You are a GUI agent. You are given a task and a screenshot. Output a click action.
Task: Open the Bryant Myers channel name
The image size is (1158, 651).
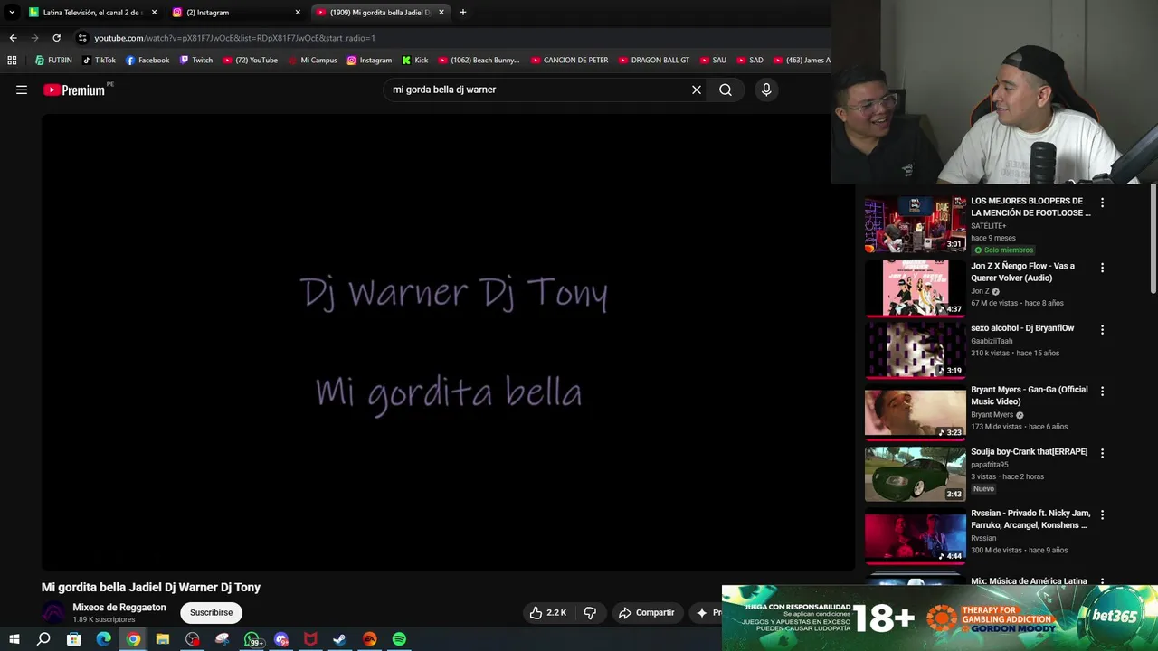click(x=992, y=415)
